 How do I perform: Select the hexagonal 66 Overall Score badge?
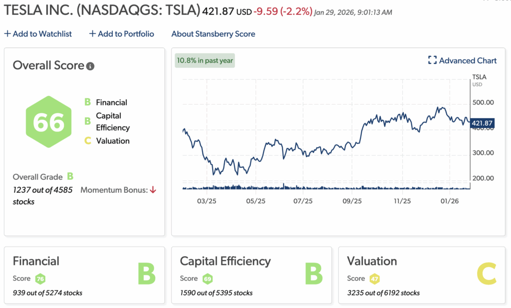(x=48, y=121)
